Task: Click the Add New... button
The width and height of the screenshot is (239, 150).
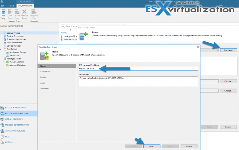Action: (x=228, y=50)
